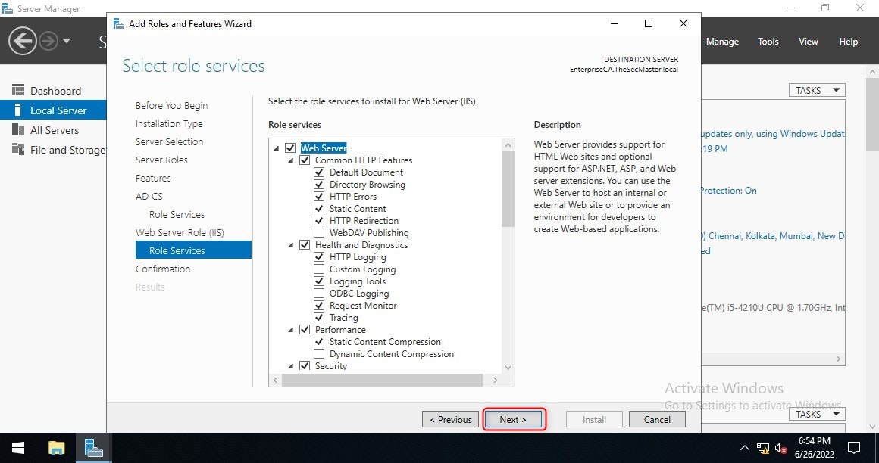Open the notification center icon

click(853, 448)
